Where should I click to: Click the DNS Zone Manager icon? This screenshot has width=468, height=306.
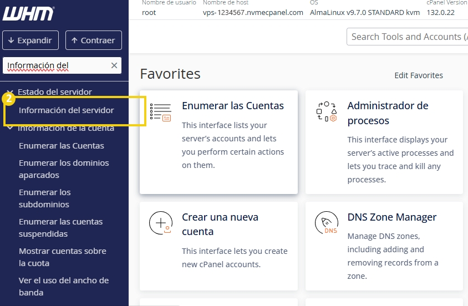(327, 223)
